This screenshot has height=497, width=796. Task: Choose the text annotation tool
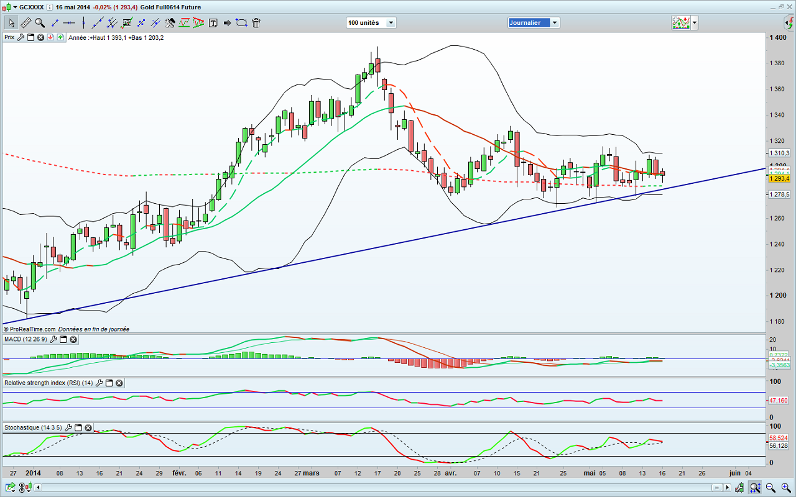[213, 23]
